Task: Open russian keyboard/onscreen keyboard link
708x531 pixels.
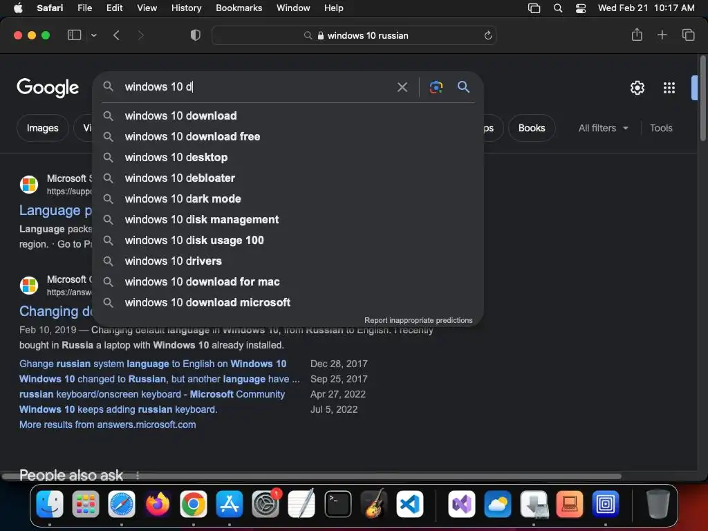Action: pos(151,394)
